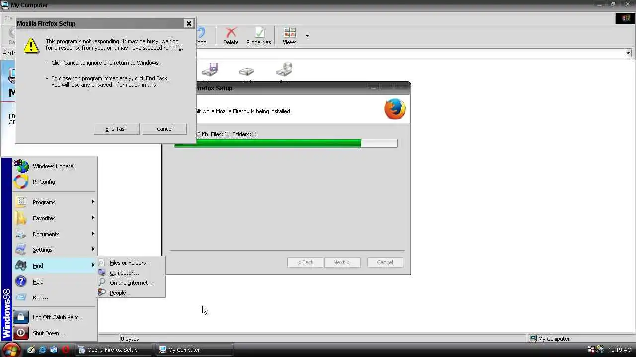636x357 pixels.
Task: Open the Views dropdown arrow
Action: tap(307, 36)
